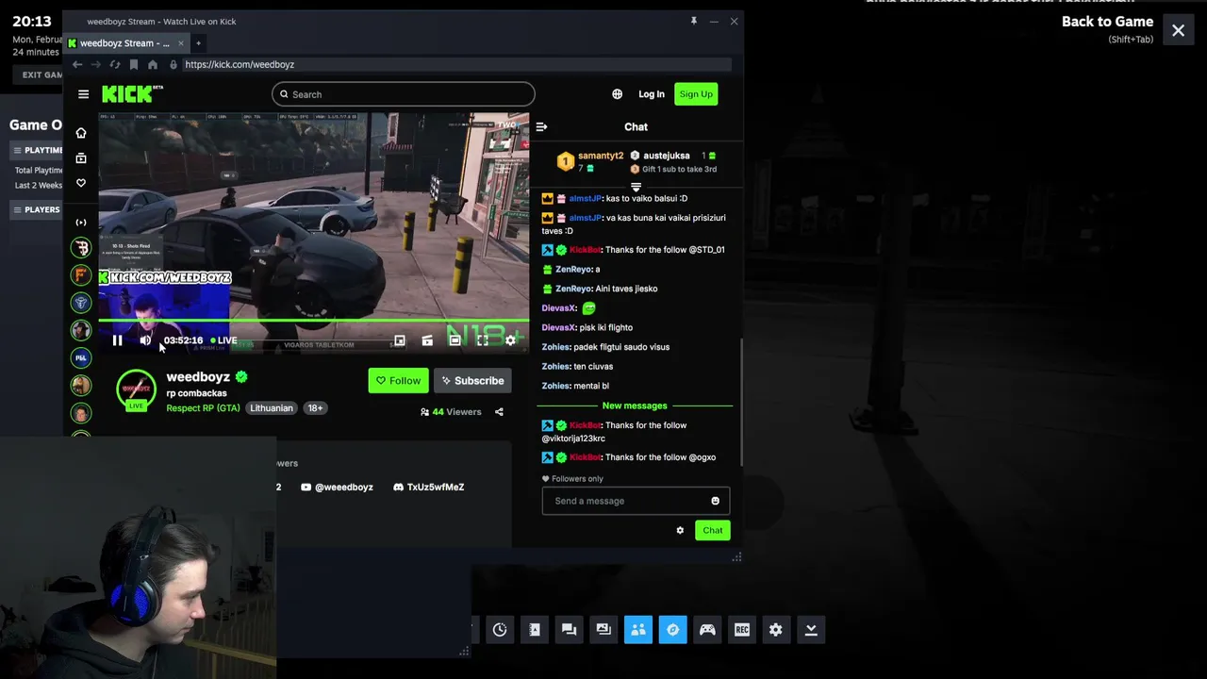
Task: Expand the PLAYERS panel header
Action: pyautogui.click(x=37, y=209)
